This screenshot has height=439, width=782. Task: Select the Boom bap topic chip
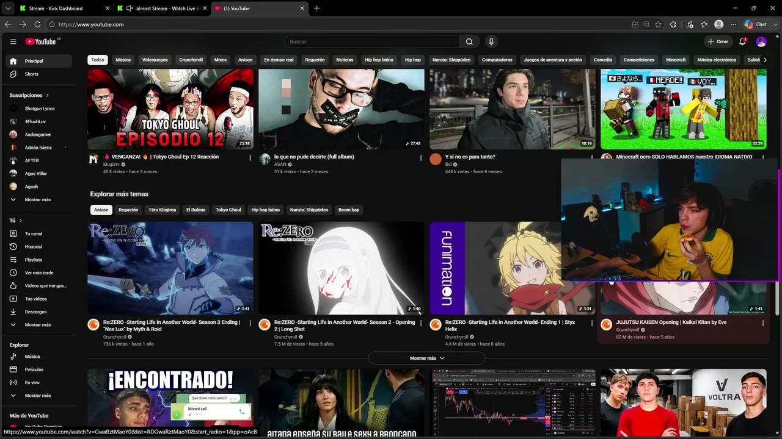(349, 210)
